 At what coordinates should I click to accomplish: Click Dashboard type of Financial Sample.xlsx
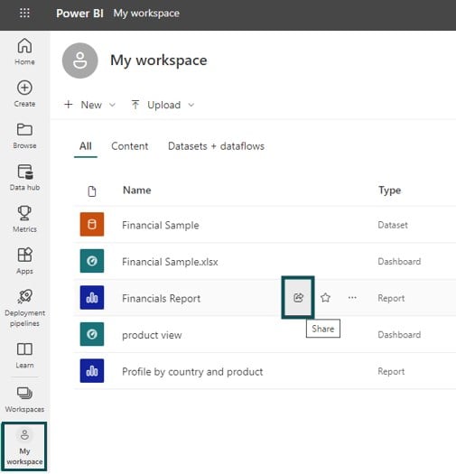tap(399, 262)
